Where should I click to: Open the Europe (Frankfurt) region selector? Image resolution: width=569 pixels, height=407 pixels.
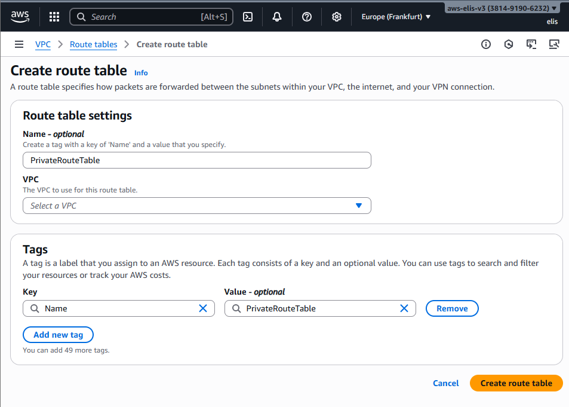click(x=396, y=17)
